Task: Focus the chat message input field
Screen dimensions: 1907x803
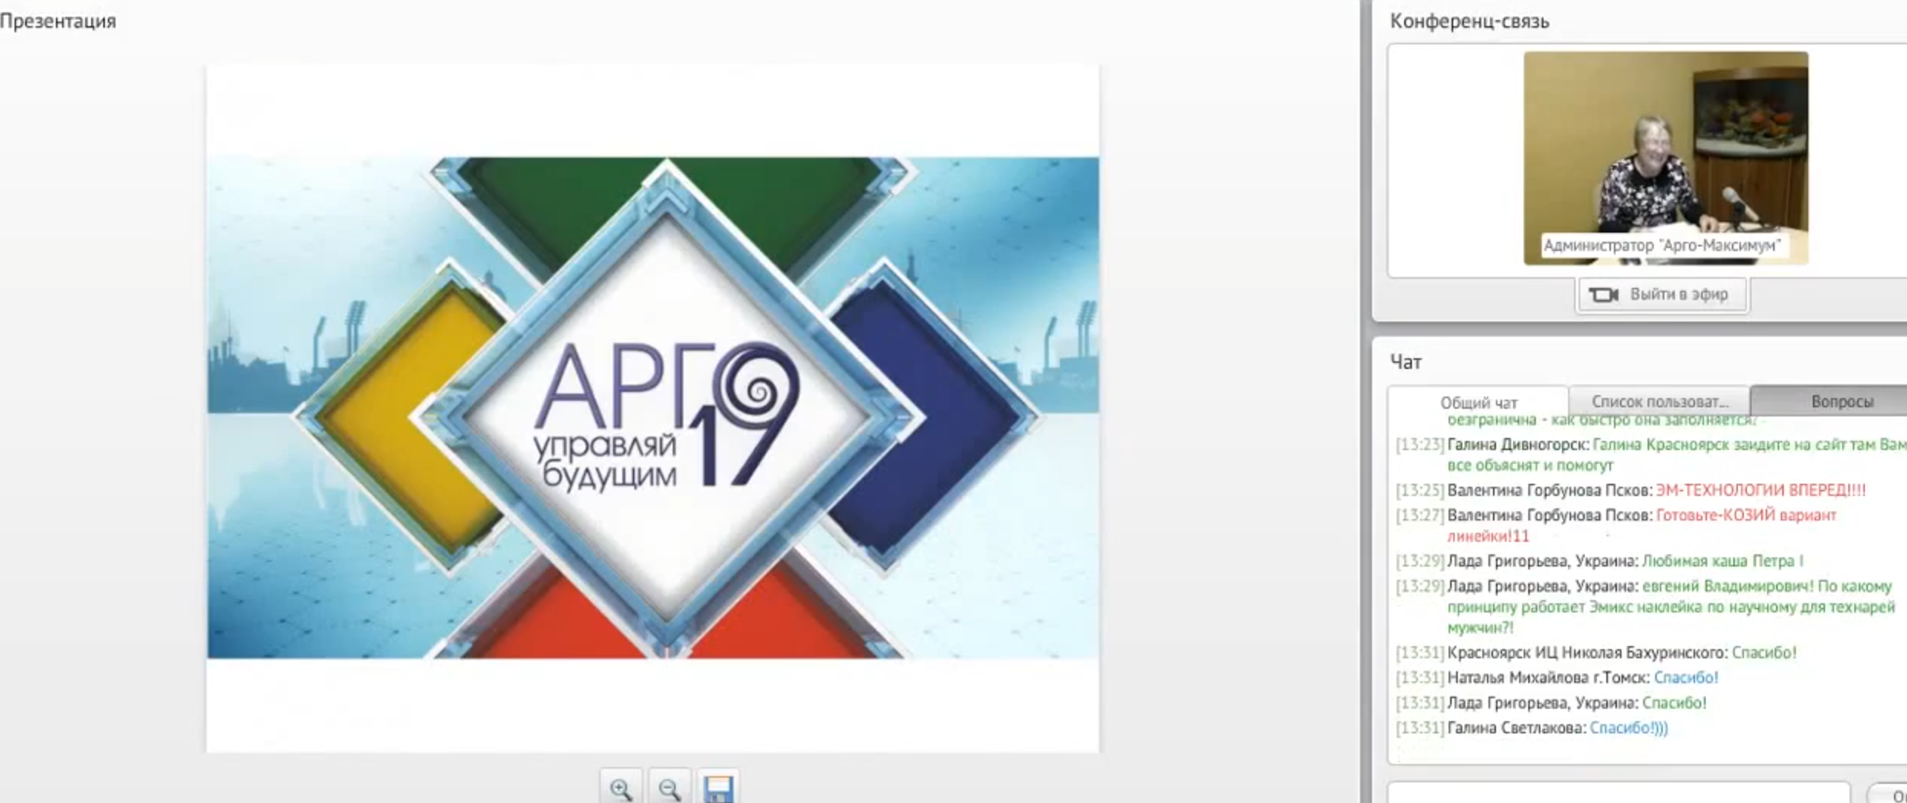Action: (x=1618, y=793)
